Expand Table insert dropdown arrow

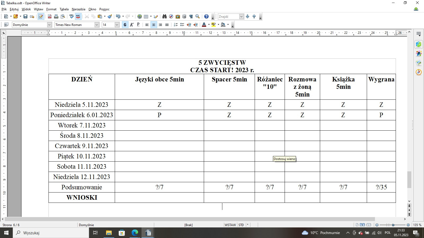(151, 16)
